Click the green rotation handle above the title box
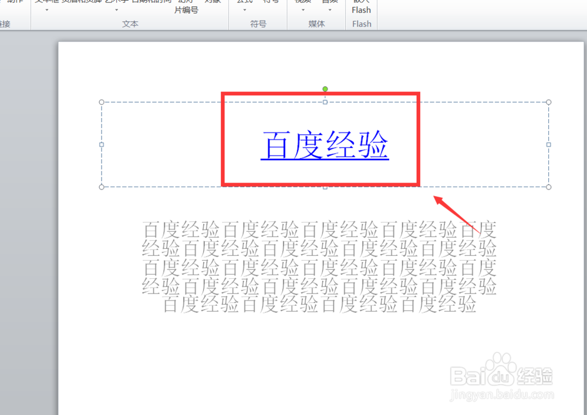Viewport: 587px width, 415px height. (x=325, y=89)
